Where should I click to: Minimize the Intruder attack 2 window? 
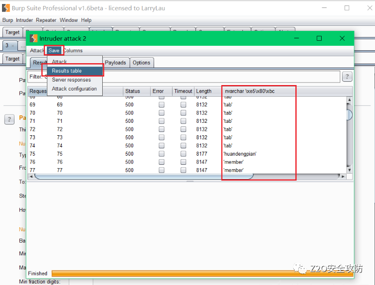[297, 38]
